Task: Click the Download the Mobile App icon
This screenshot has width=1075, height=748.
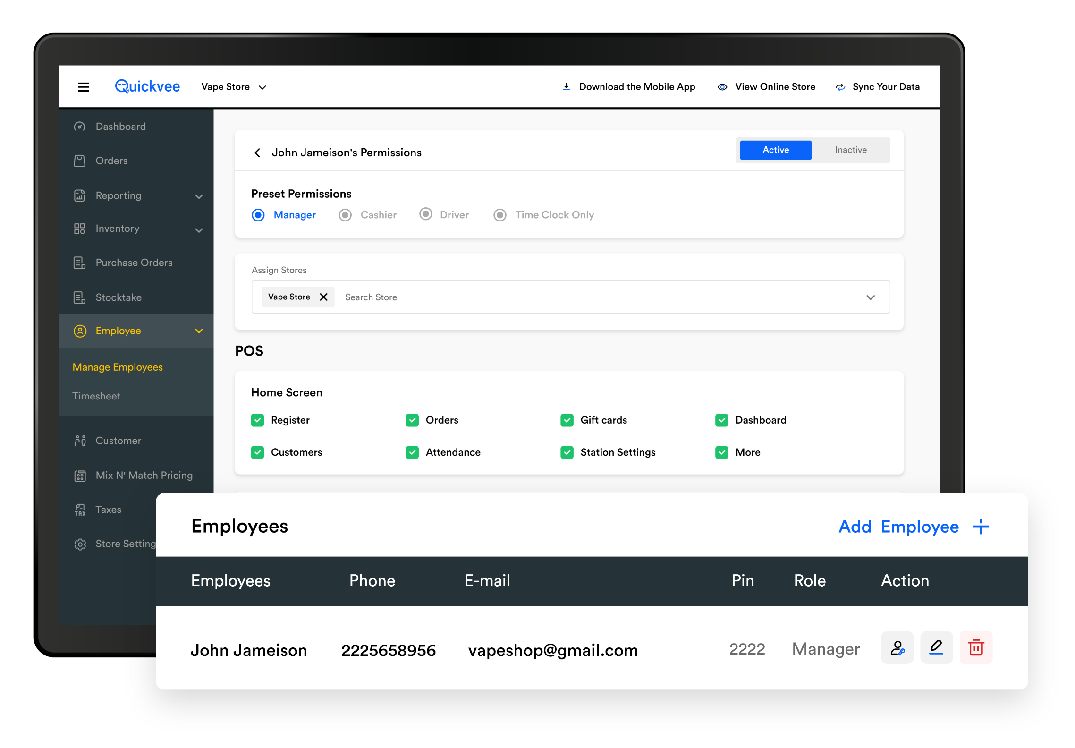Action: coord(567,87)
